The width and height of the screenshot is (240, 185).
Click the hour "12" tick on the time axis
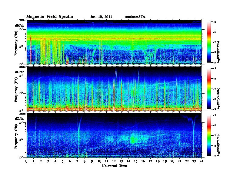click(x=114, y=161)
